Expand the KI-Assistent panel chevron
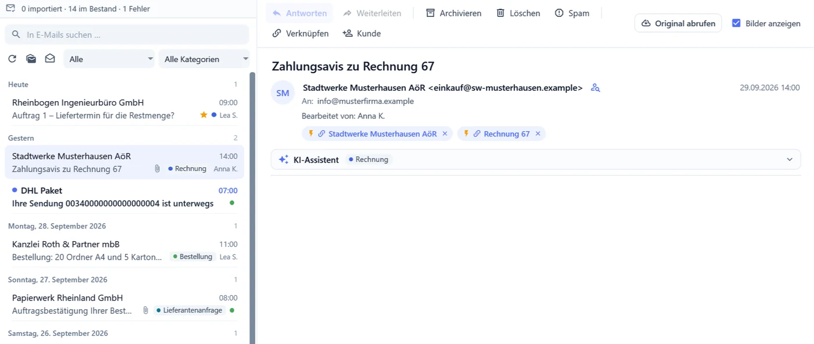This screenshot has width=814, height=344. 790,159
